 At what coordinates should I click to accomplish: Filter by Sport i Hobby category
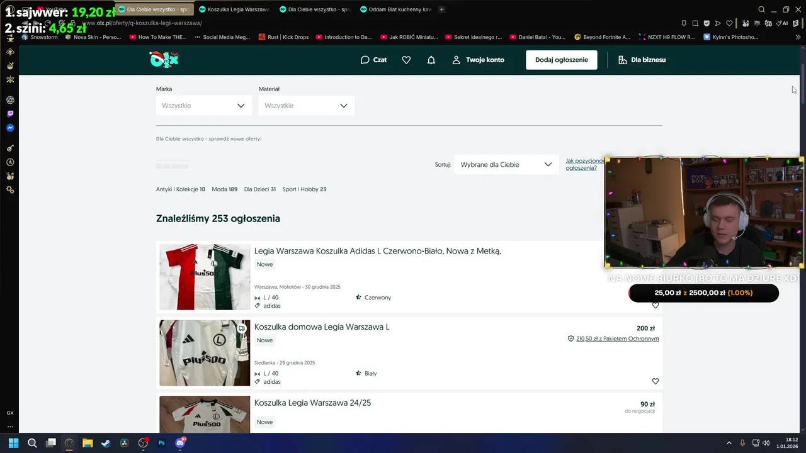[x=304, y=189]
